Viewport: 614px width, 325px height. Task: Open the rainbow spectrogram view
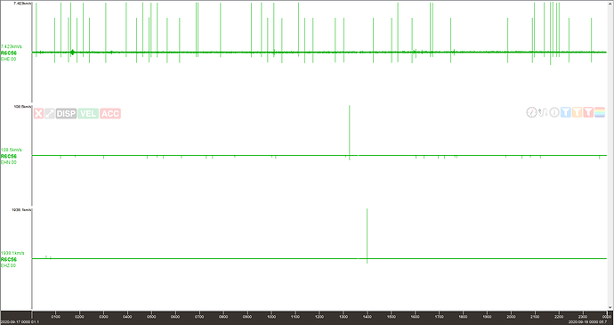pos(600,112)
